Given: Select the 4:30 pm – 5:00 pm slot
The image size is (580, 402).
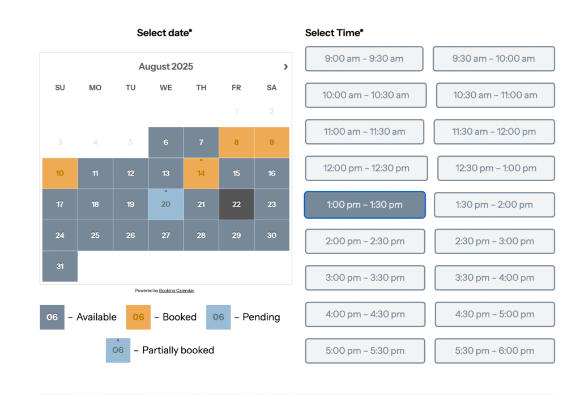Looking at the screenshot, I should click(494, 314).
